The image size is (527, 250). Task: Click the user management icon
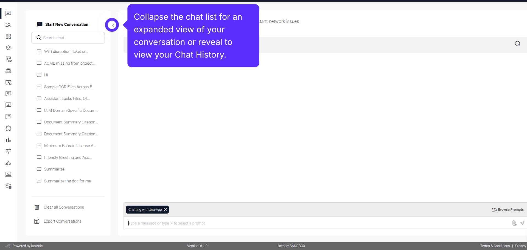8,163
